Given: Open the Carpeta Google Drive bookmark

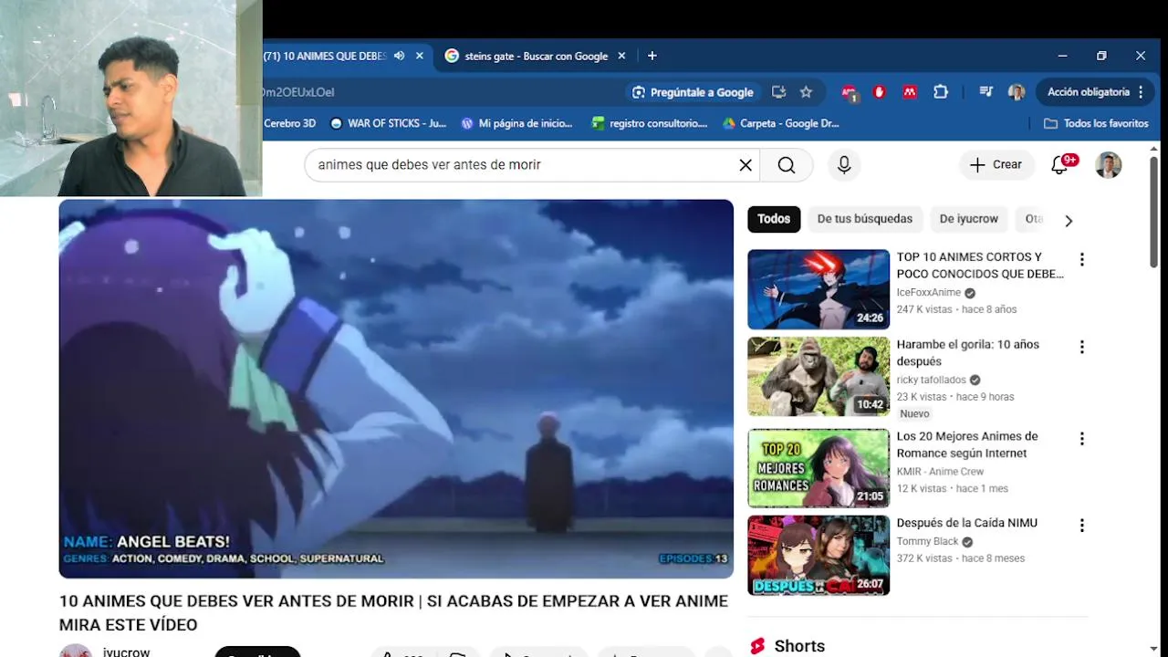Looking at the screenshot, I should pyautogui.click(x=780, y=123).
